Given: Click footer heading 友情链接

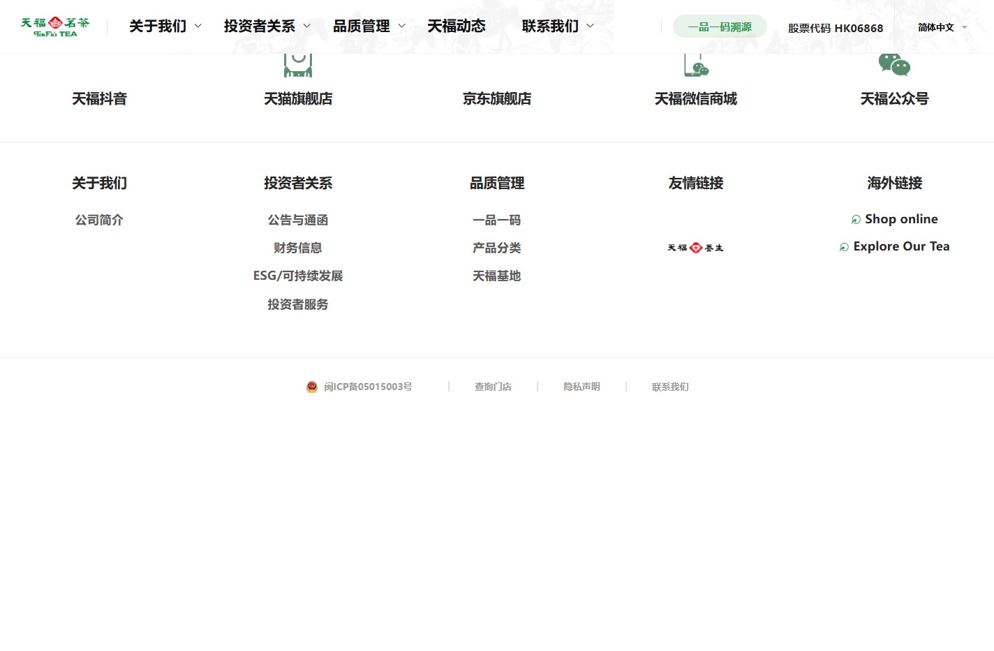Looking at the screenshot, I should 696,183.
